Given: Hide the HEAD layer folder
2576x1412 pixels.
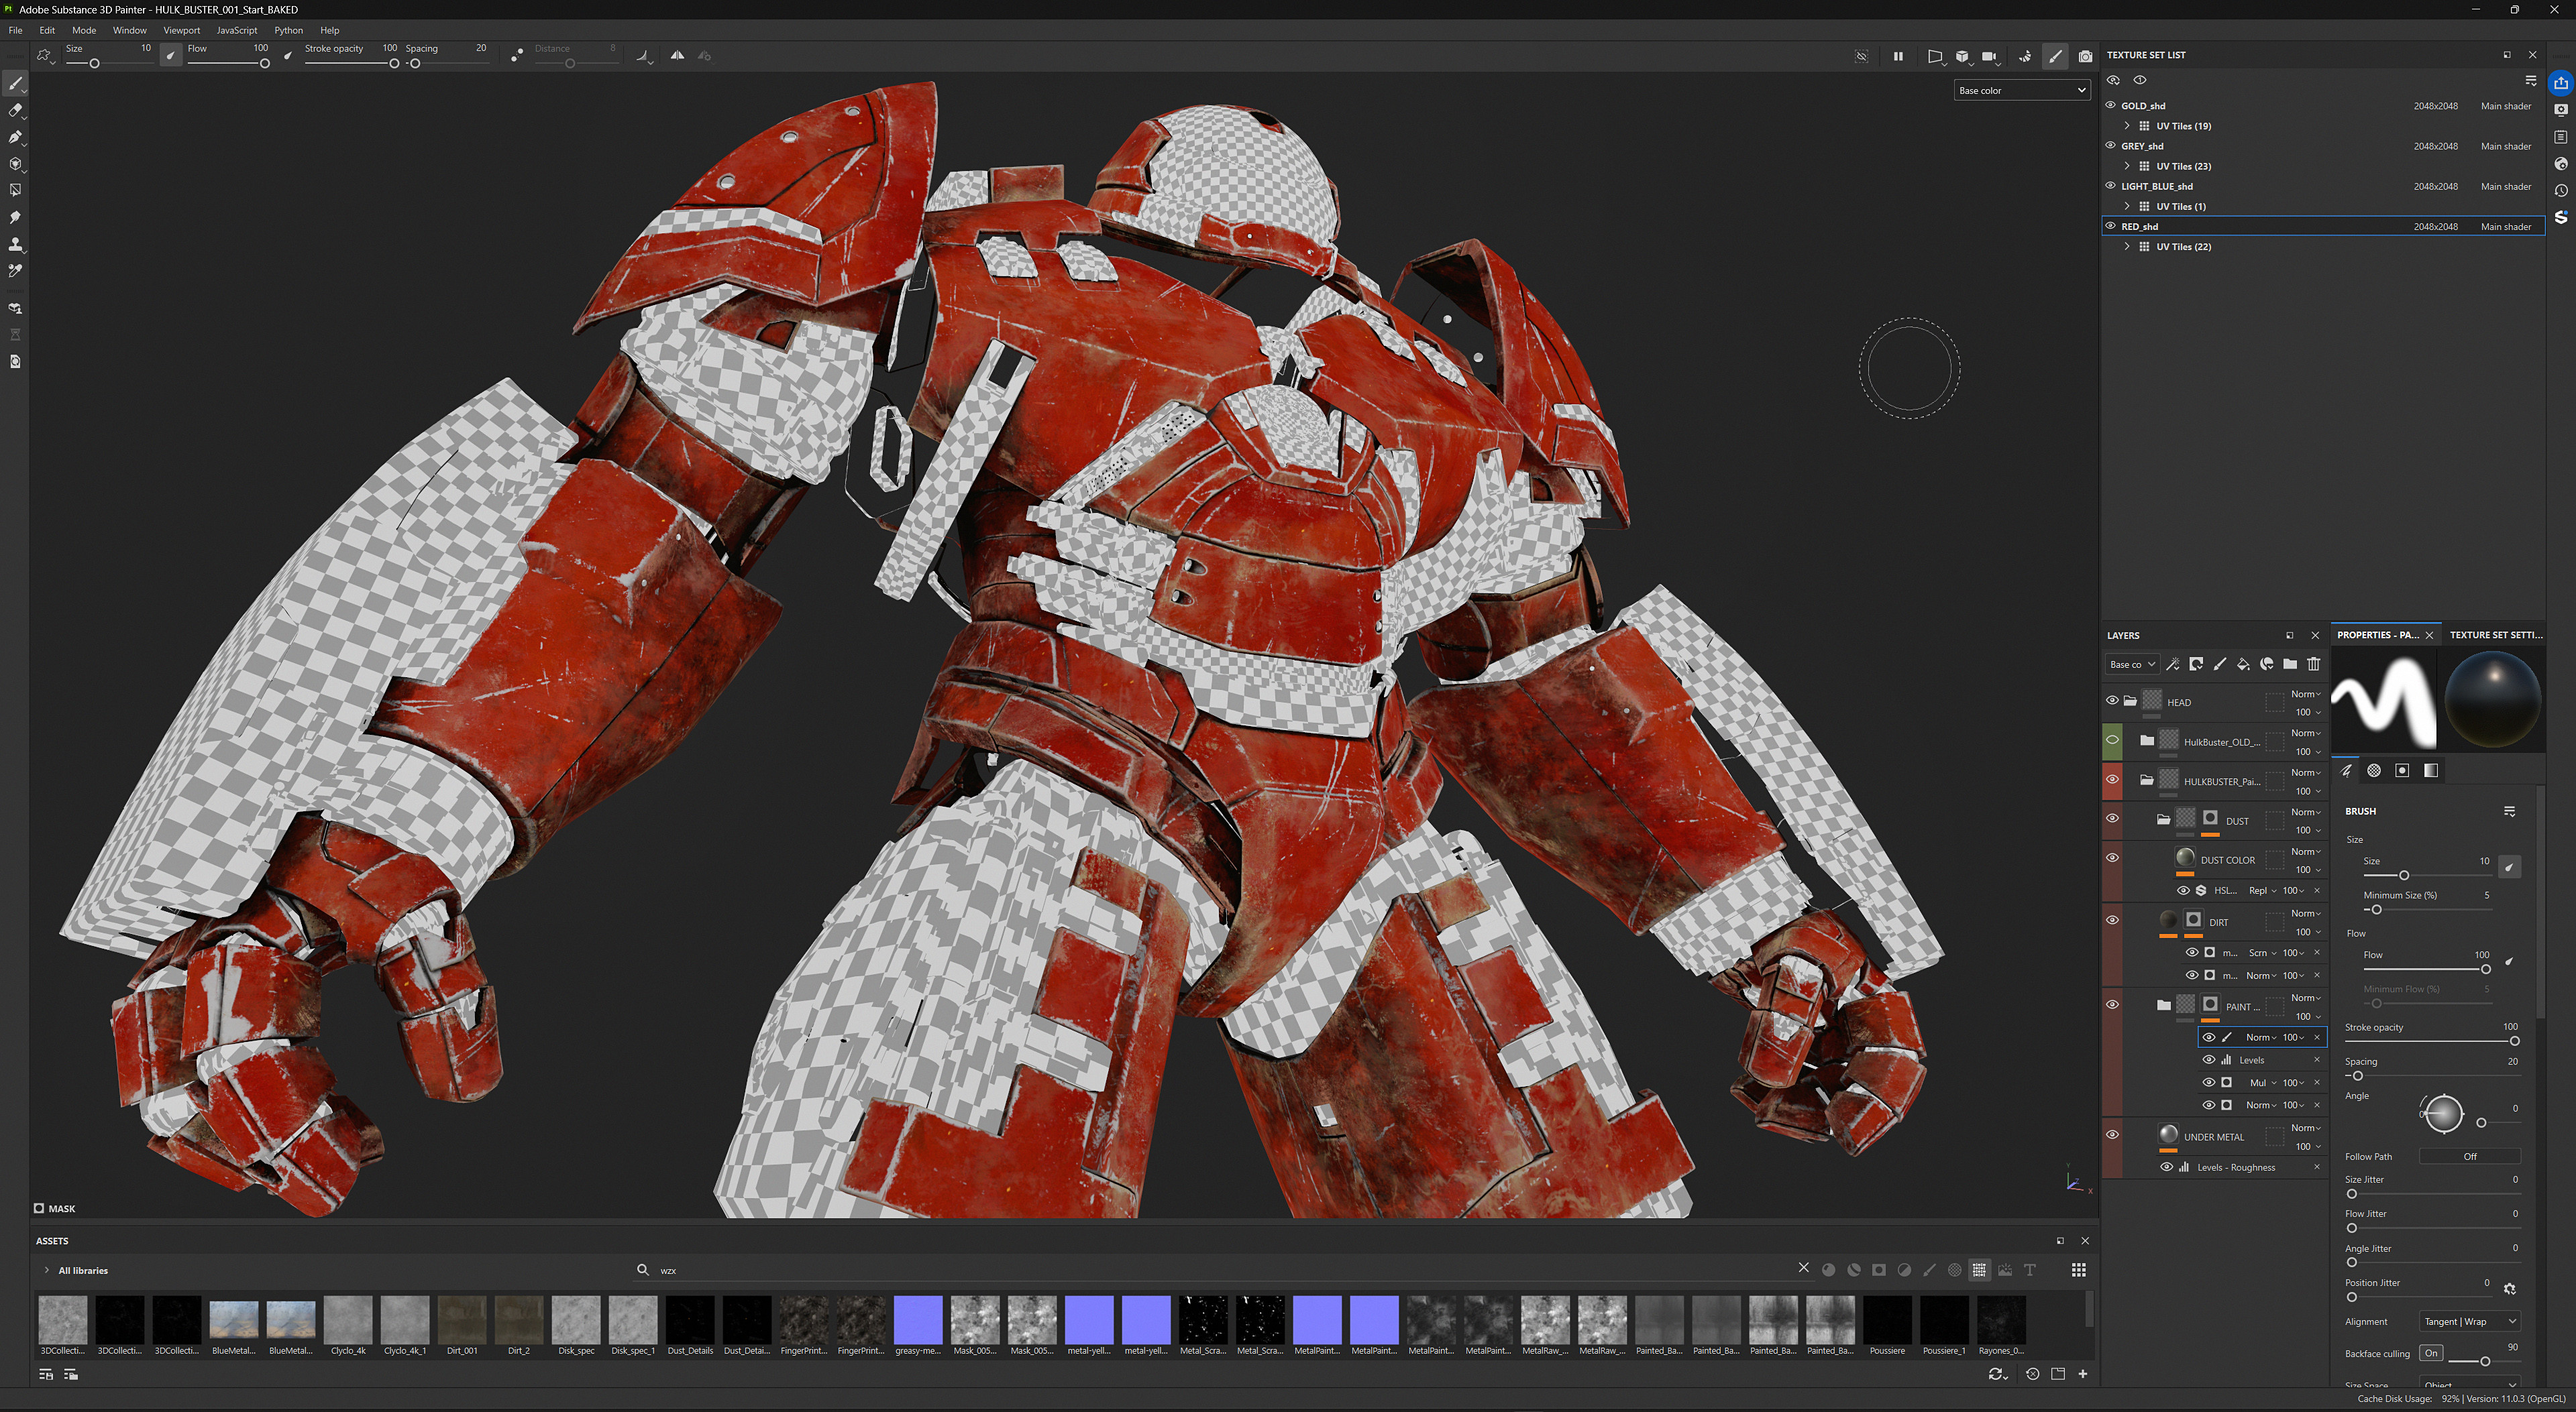Looking at the screenshot, I should pos(2112,701).
